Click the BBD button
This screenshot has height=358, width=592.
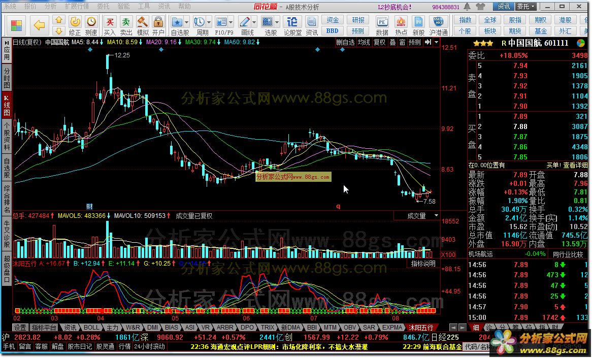(x=333, y=31)
